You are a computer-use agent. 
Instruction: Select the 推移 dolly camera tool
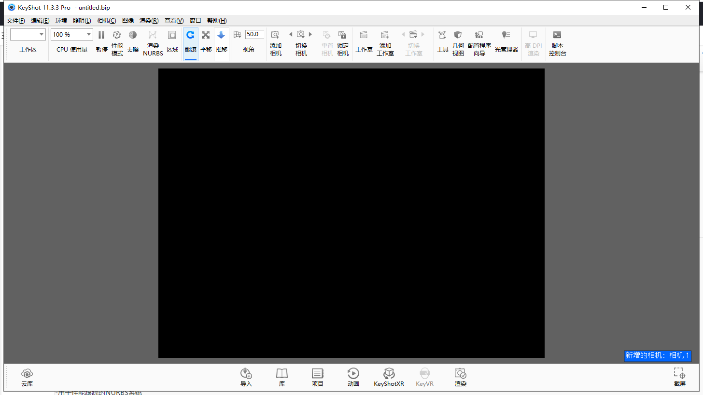point(222,43)
